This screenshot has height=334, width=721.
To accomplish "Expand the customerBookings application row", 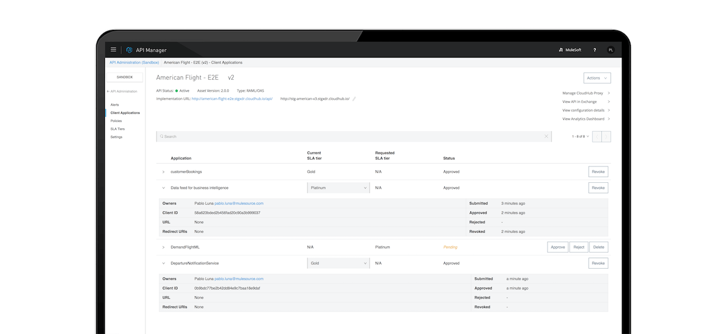I will (x=163, y=171).
